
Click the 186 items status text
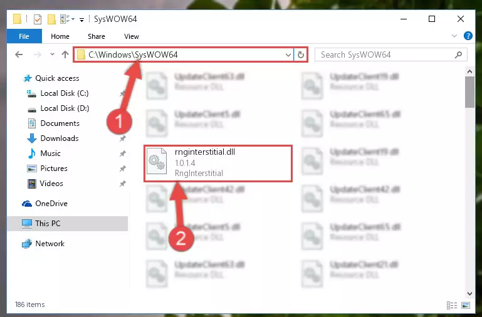[30, 304]
